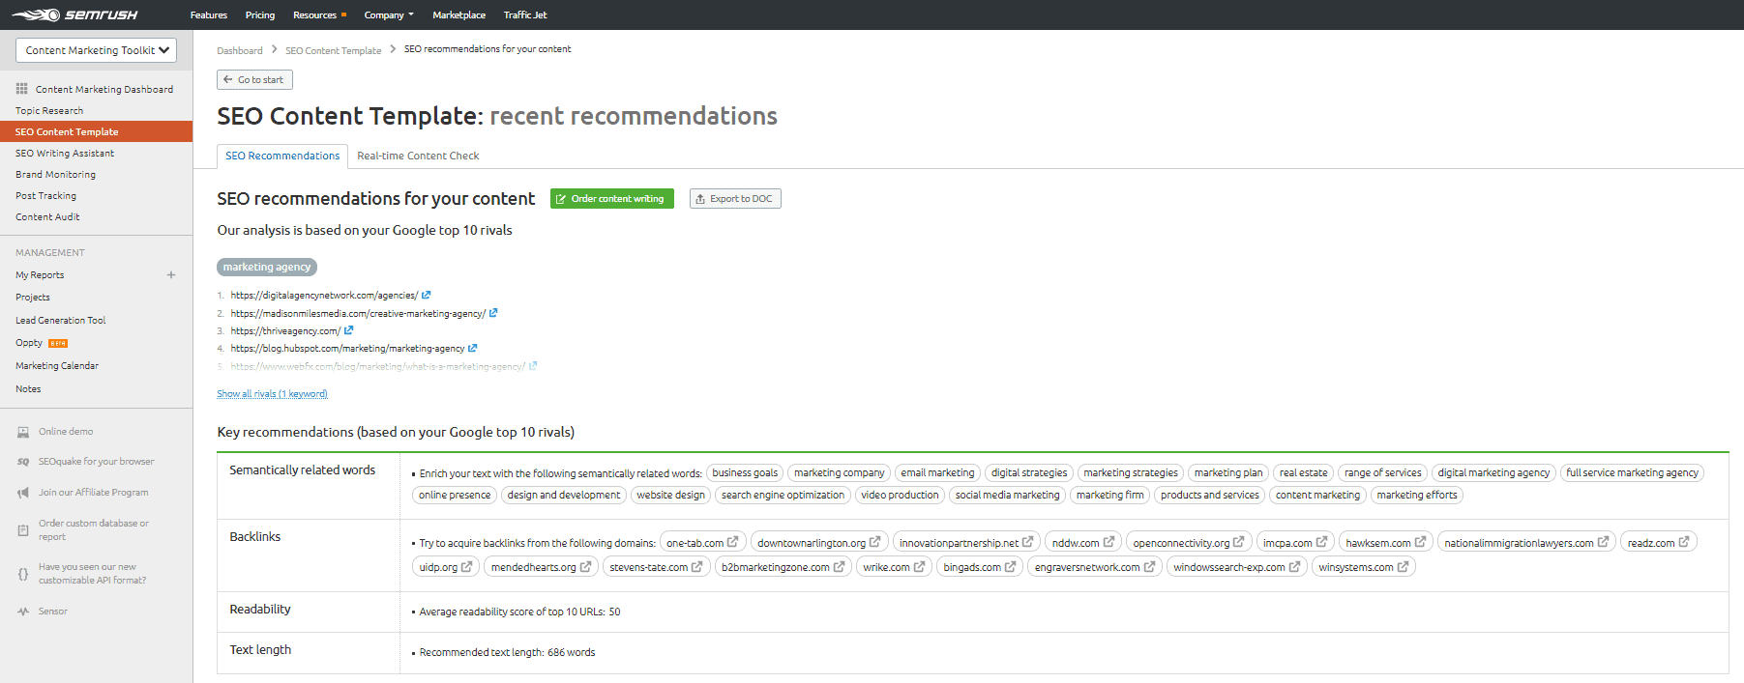Open Post Tracking in the sidebar
1744x683 pixels.
click(x=45, y=195)
